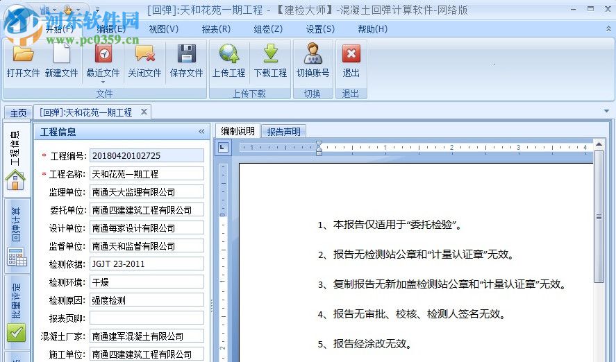Select the 工程信息 sidebar section
The image size is (616, 362).
15,160
